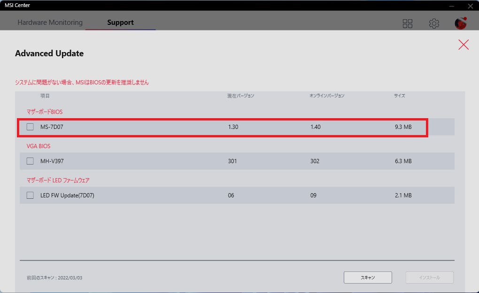Close the Advanced Update panel via red X
Image resolution: width=479 pixels, height=293 pixels.
click(x=464, y=45)
